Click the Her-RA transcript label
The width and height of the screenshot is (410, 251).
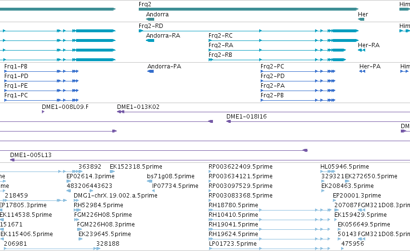tap(369, 45)
